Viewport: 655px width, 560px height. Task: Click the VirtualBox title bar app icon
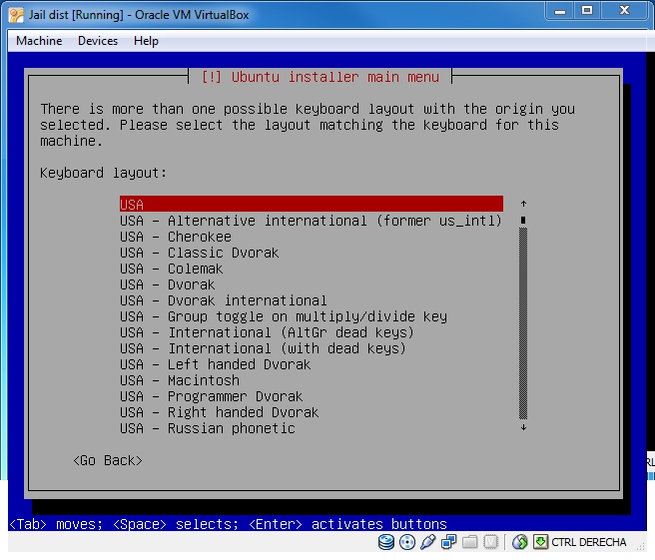[x=16, y=15]
